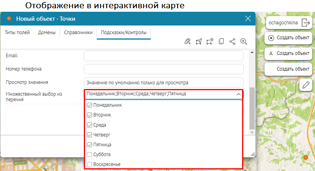Screen dimensions: 315x171
Task: Uncheck the Понедельник checkbox
Action: pyautogui.click(x=89, y=105)
